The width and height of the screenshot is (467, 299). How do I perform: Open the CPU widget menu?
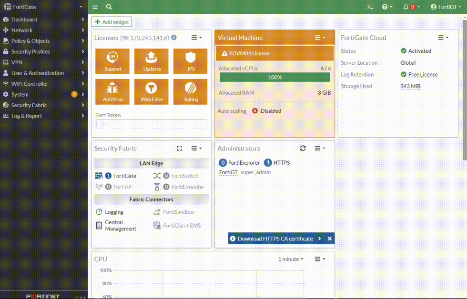(320, 259)
